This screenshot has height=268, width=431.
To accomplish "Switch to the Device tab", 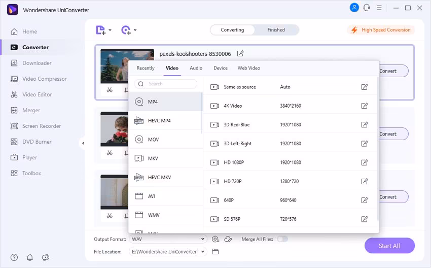I will [x=221, y=68].
